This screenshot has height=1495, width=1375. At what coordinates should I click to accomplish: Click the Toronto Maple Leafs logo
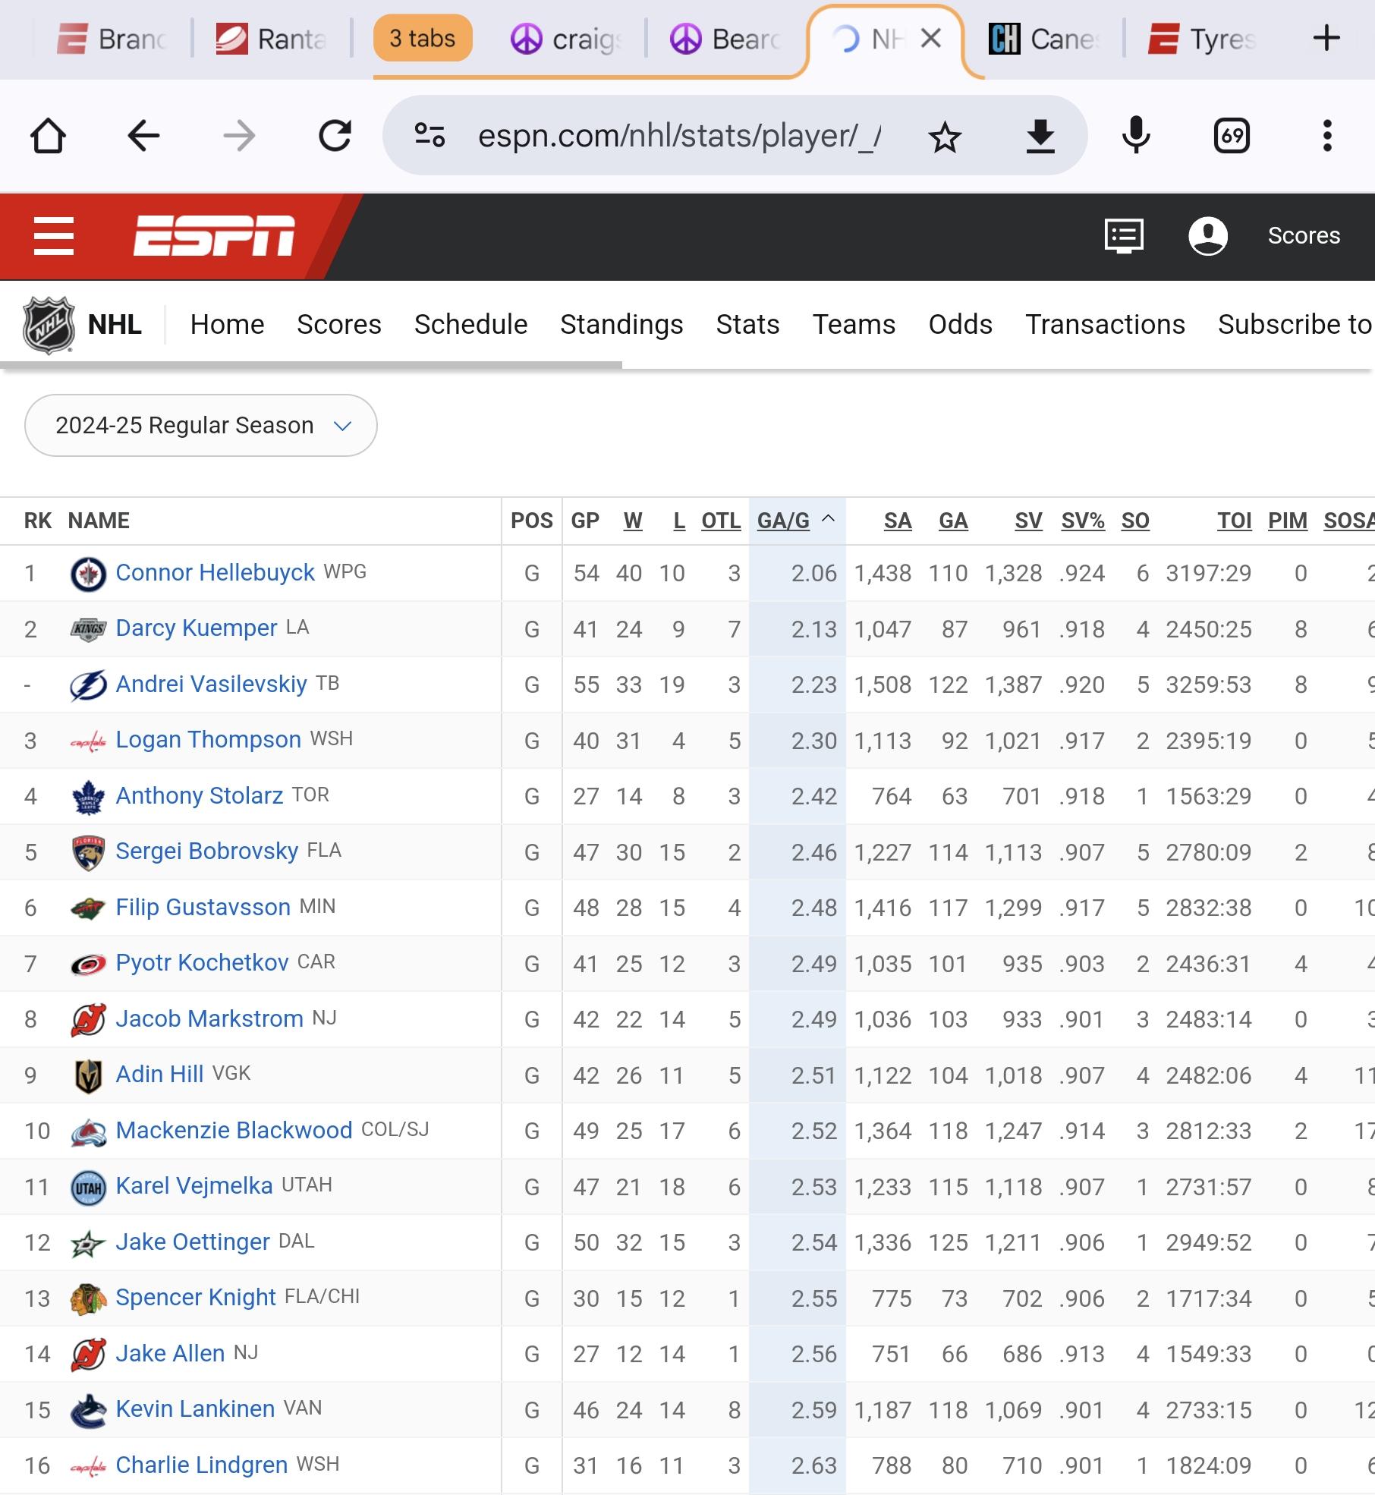point(88,797)
